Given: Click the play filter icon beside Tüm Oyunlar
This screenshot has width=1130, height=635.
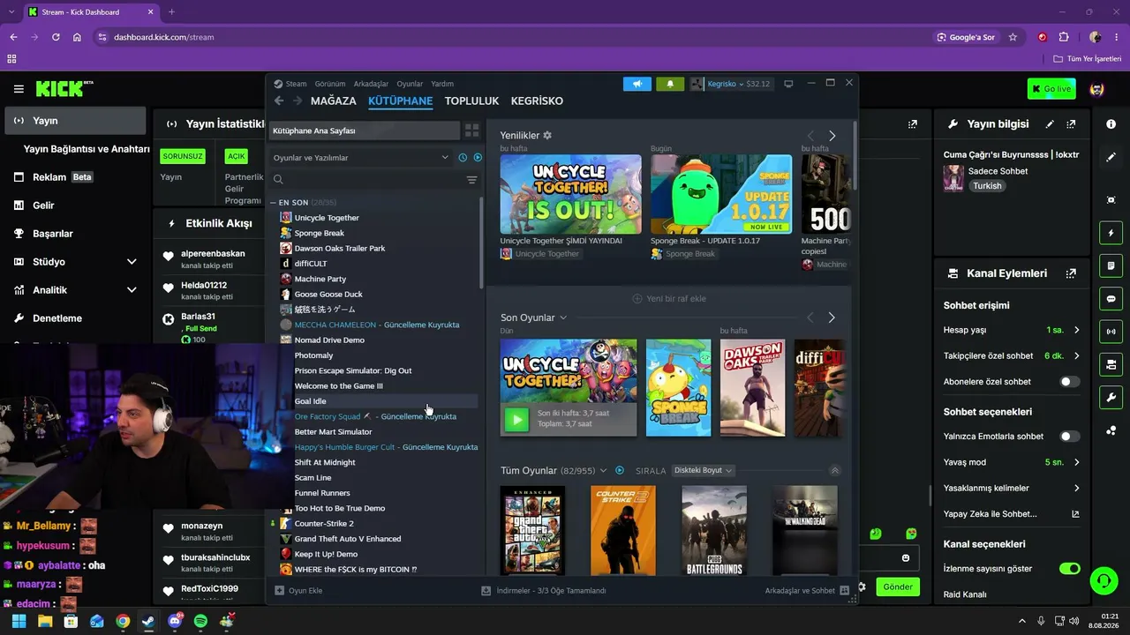Looking at the screenshot, I should coord(620,471).
